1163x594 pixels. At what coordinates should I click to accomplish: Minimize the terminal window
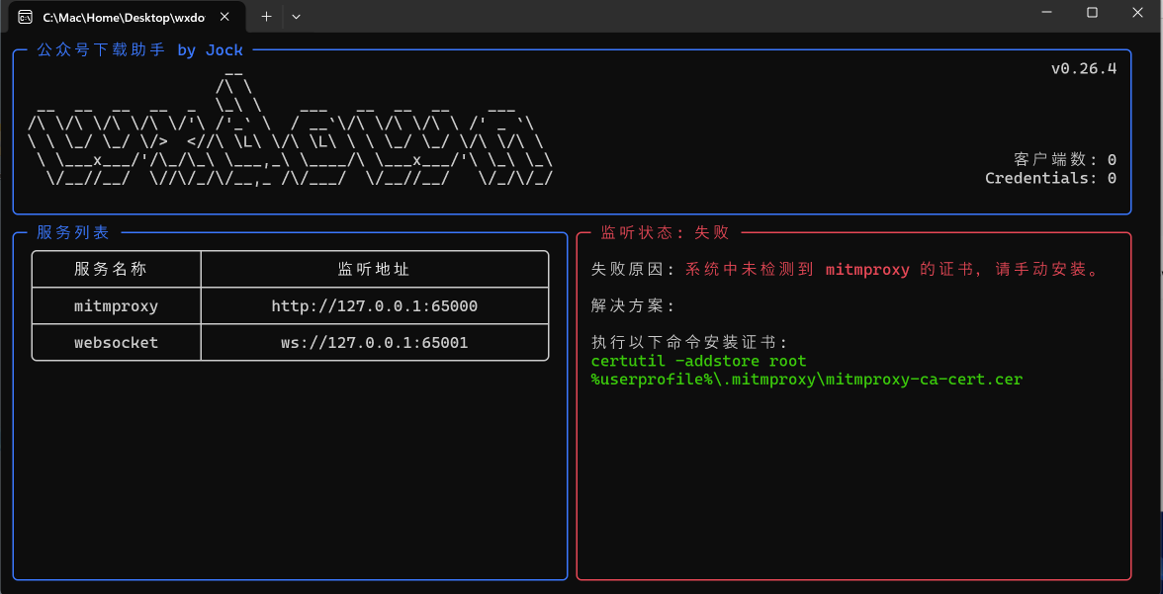(1047, 13)
